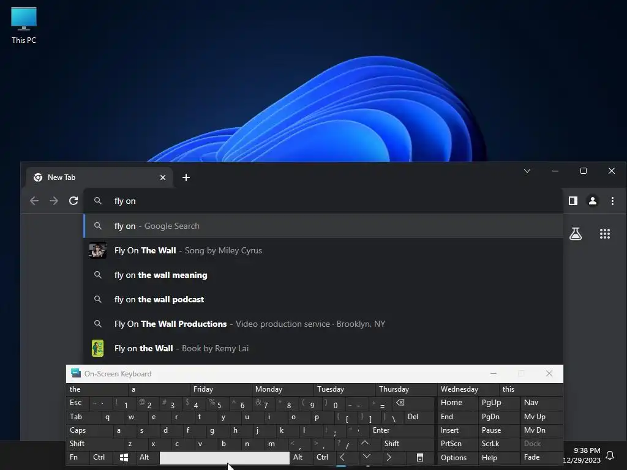
Task: Pick the 'the' word prediction
Action: [97, 389]
